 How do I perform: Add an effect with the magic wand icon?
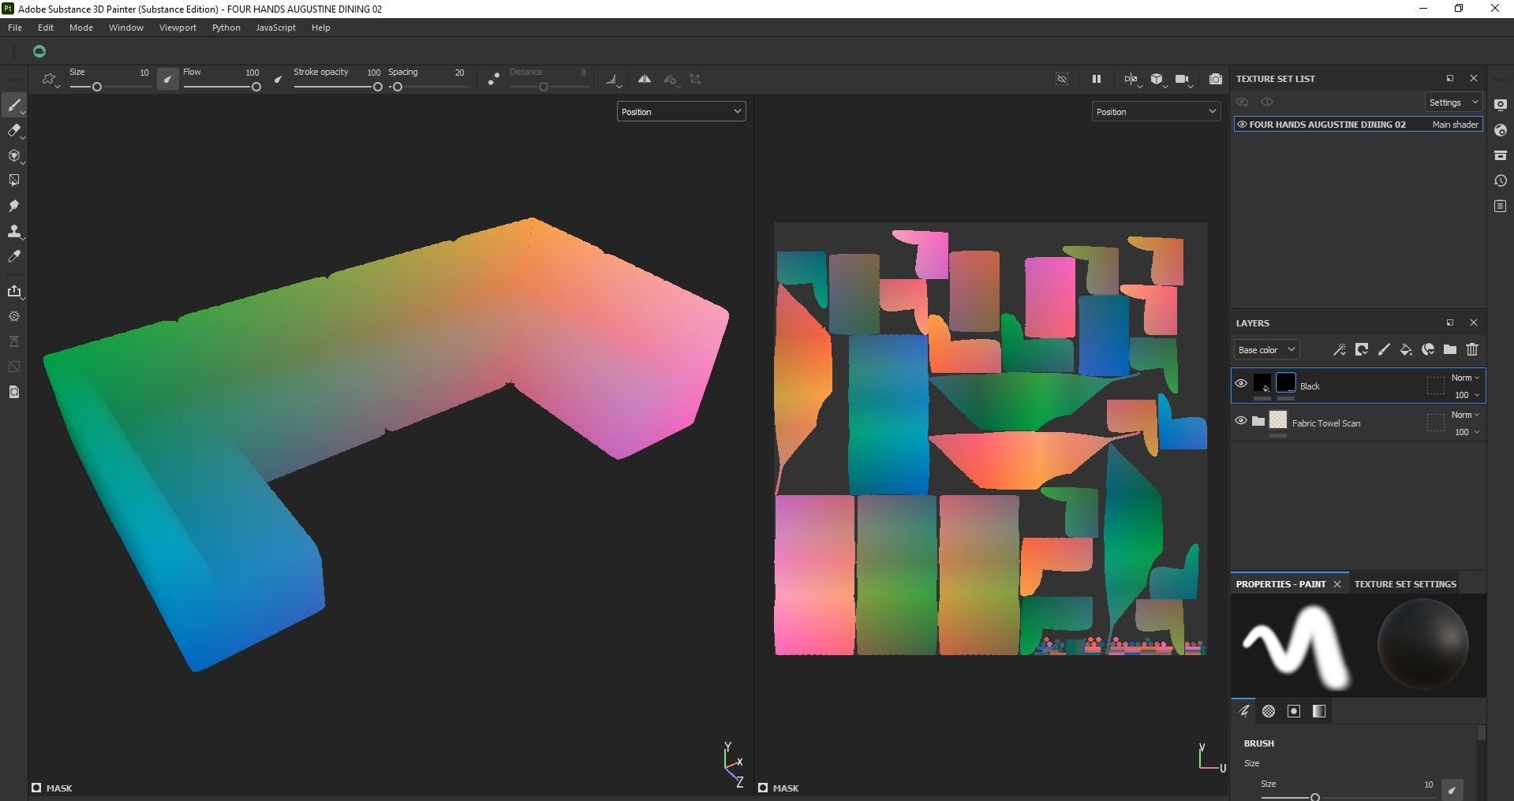(1339, 349)
